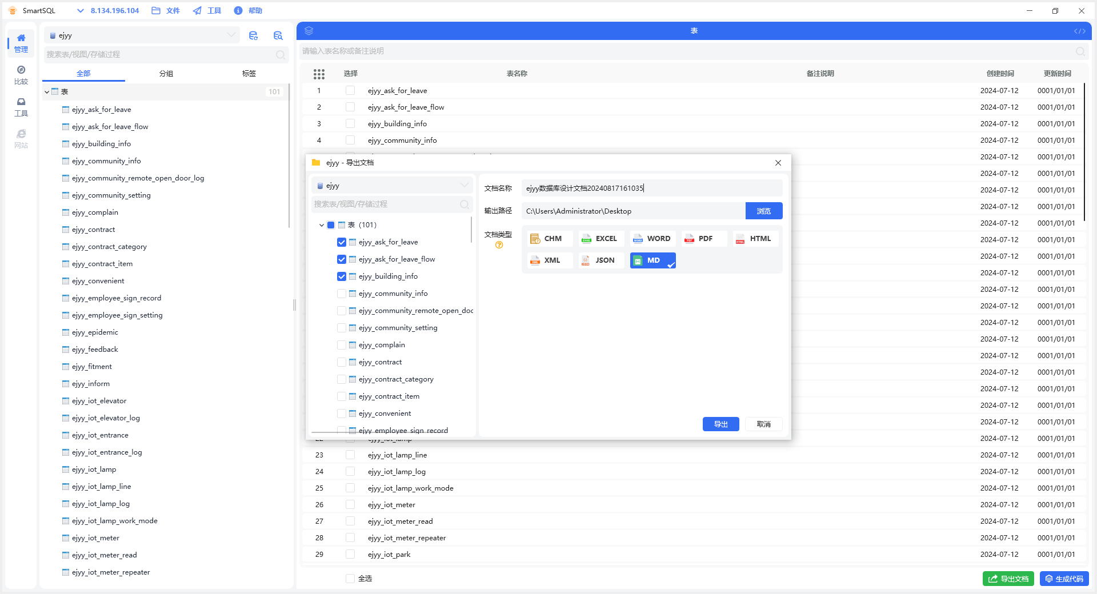Toggle the 表 (101) select-all checkbox in dialog
This screenshot has height=594, width=1097.
point(331,225)
